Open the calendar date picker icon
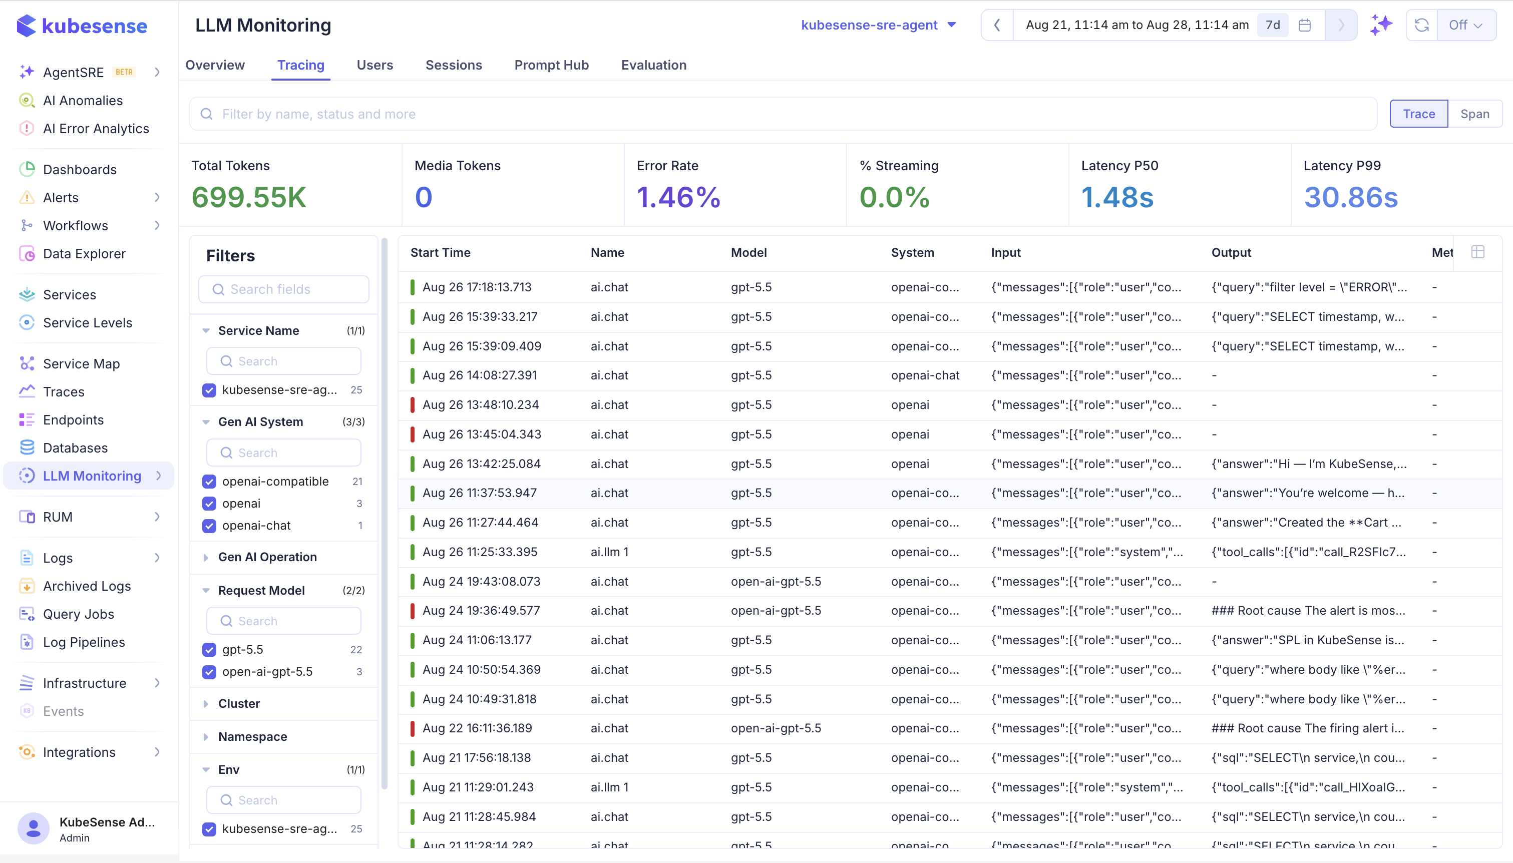Viewport: 1513px width, 863px height. coord(1304,25)
